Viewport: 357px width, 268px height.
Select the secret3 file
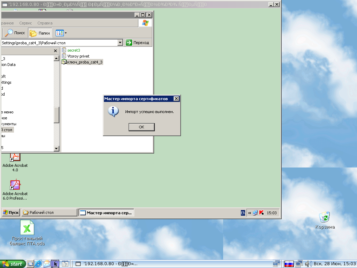[x=74, y=50]
